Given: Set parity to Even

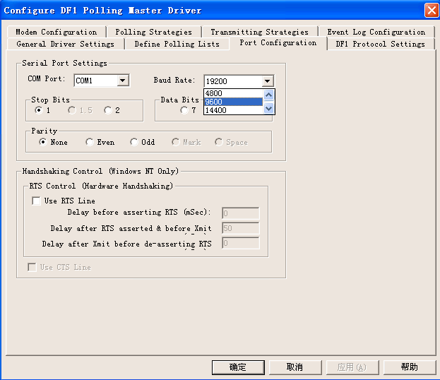Looking at the screenshot, I should tap(90, 142).
